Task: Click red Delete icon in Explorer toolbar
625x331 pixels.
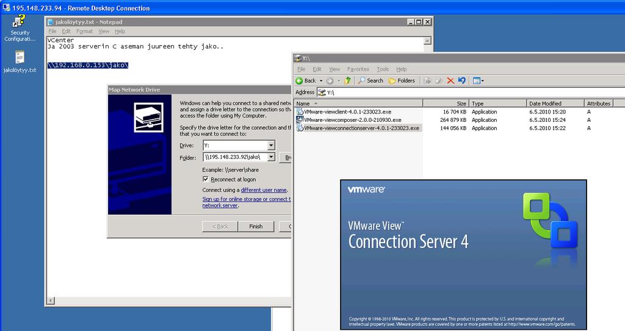Action: pos(450,80)
